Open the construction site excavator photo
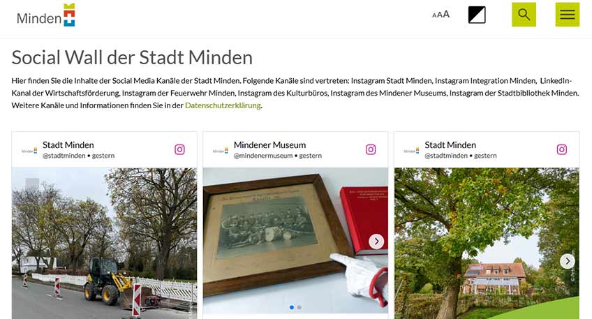The width and height of the screenshot is (592, 319). tap(104, 243)
